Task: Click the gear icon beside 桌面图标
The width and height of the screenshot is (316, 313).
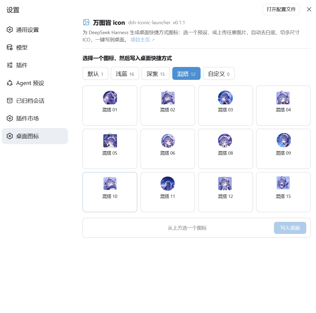Action: 10,136
